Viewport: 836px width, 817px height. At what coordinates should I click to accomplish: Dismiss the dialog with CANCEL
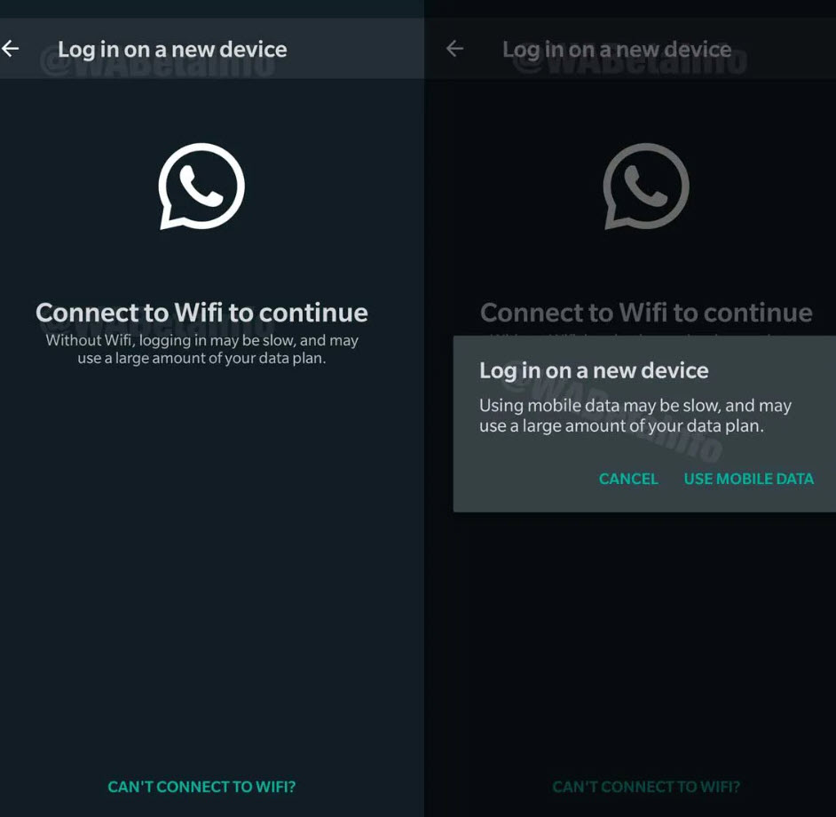coord(628,479)
